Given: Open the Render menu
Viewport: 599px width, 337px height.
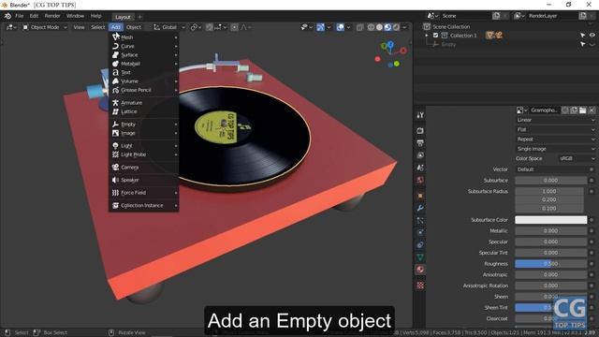Looking at the screenshot, I should coord(52,16).
